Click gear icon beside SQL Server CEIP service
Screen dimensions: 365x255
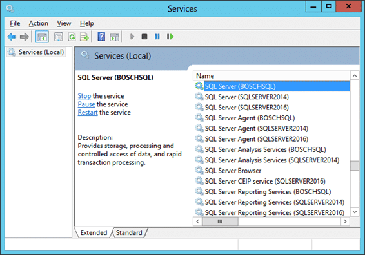click(199, 181)
